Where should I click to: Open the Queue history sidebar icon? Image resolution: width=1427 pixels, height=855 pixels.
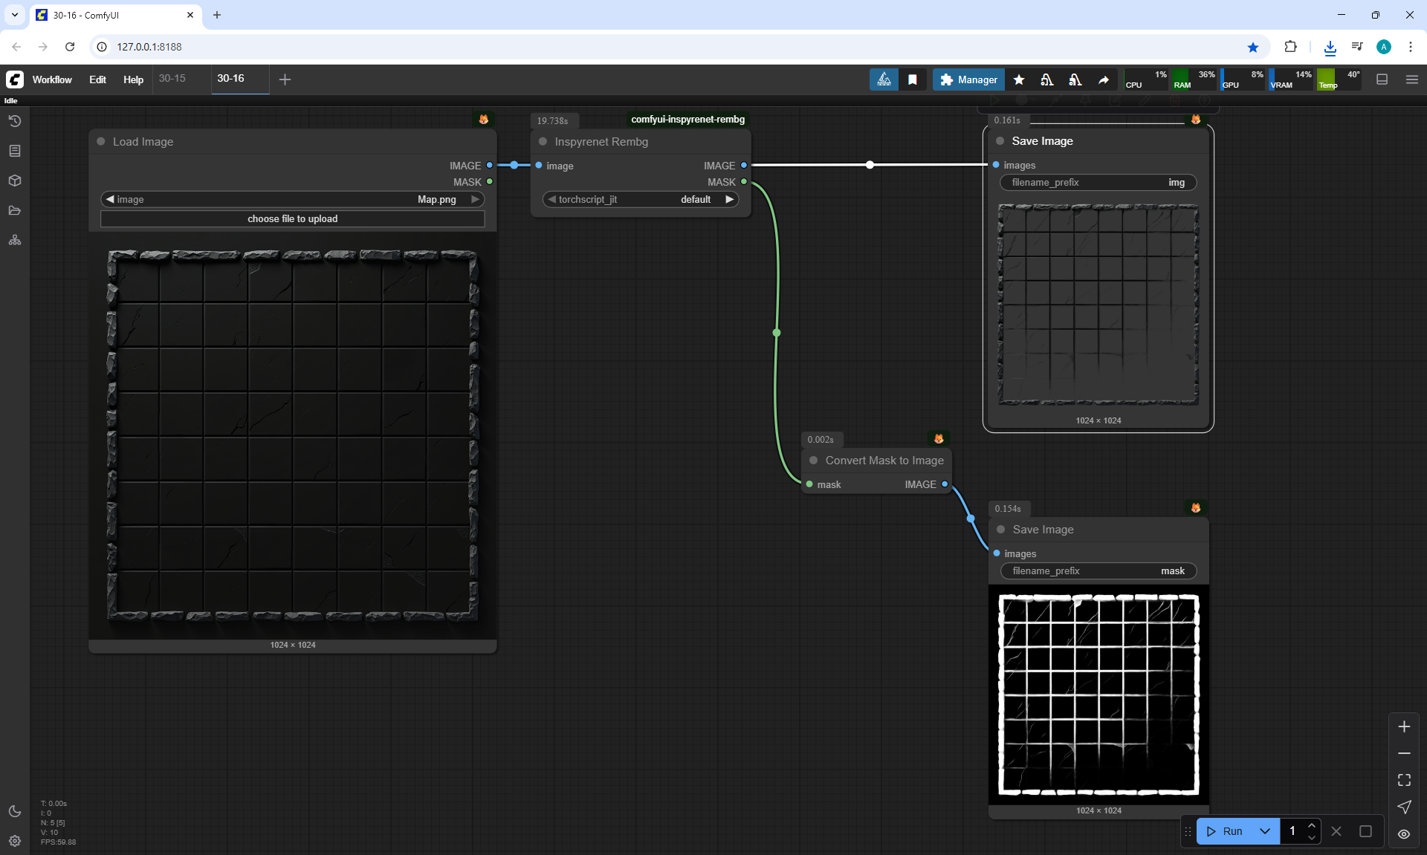(x=14, y=121)
